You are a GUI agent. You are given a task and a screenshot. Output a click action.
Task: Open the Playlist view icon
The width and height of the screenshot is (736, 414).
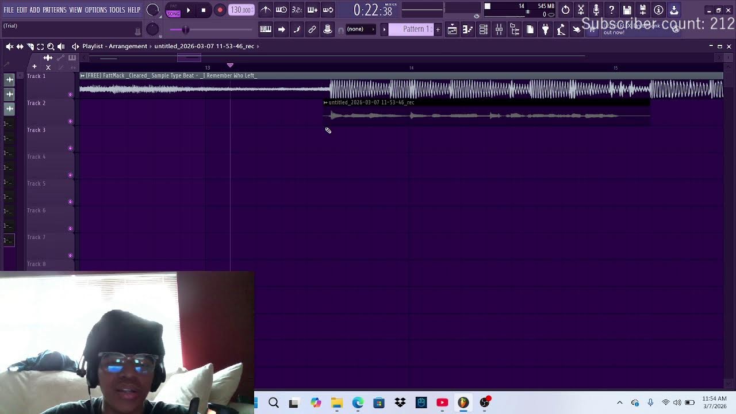click(453, 29)
